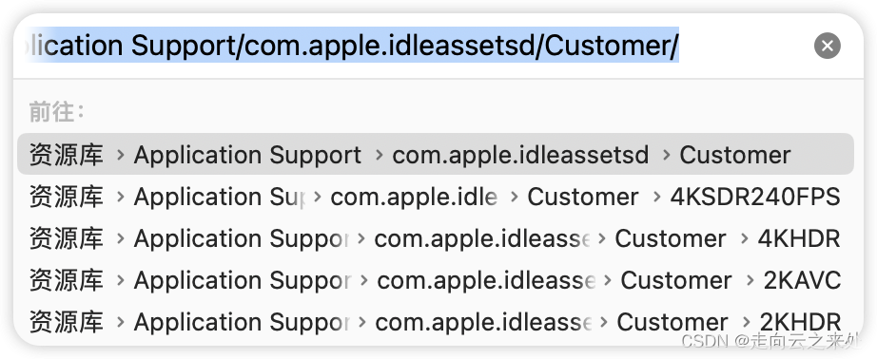Click the truncated com.apple.idle segment in second row
This screenshot has width=877, height=359.
click(x=414, y=197)
